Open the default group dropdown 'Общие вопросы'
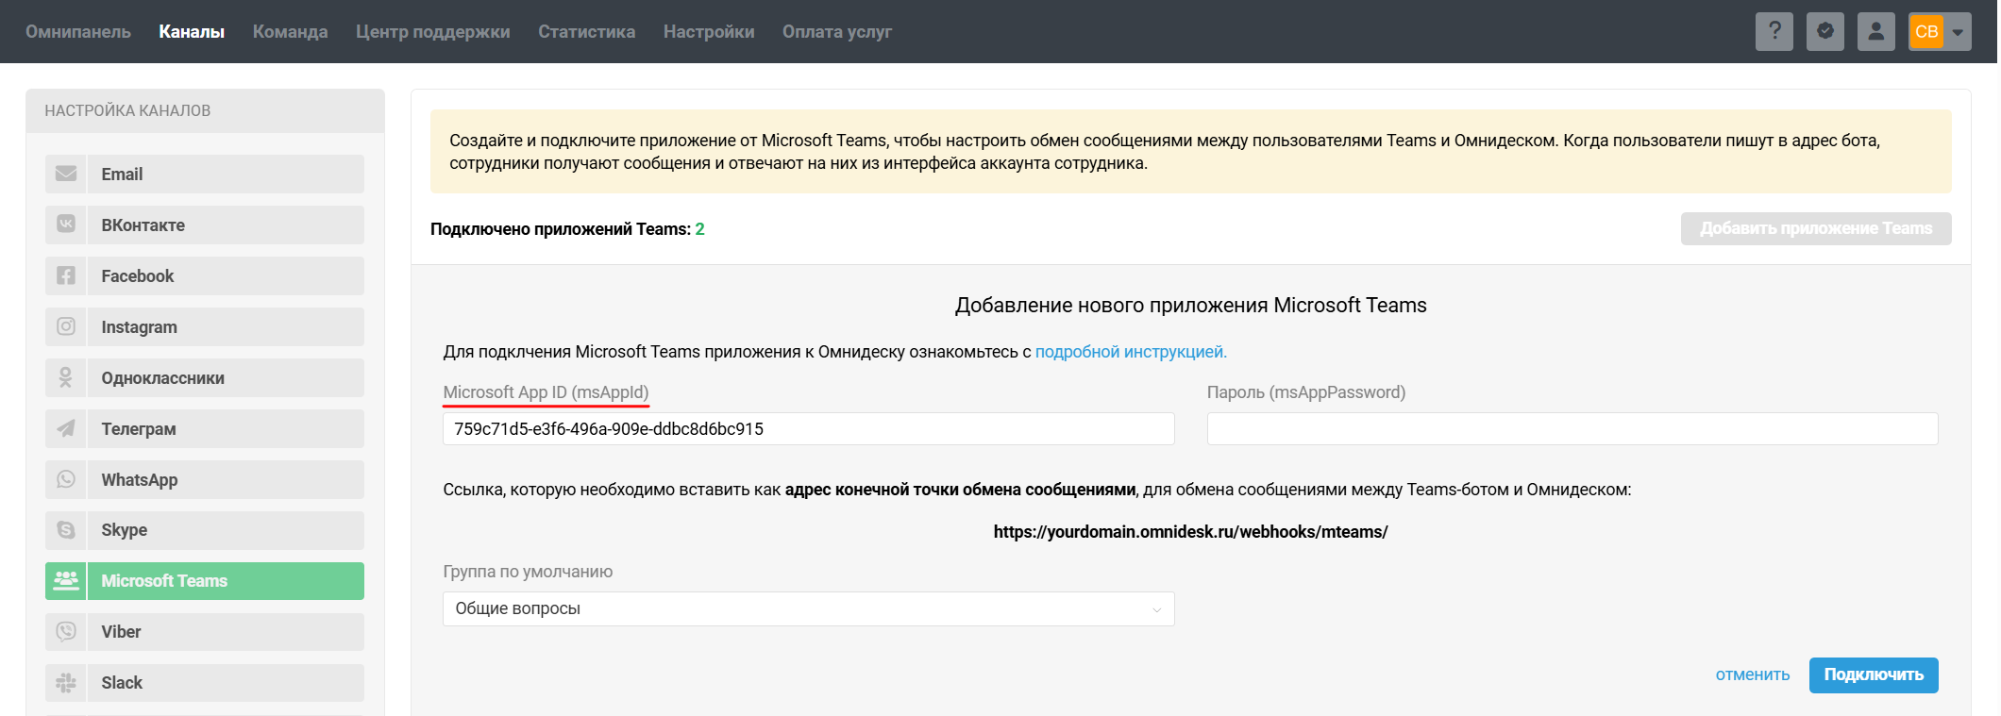2001x716 pixels. tap(809, 608)
